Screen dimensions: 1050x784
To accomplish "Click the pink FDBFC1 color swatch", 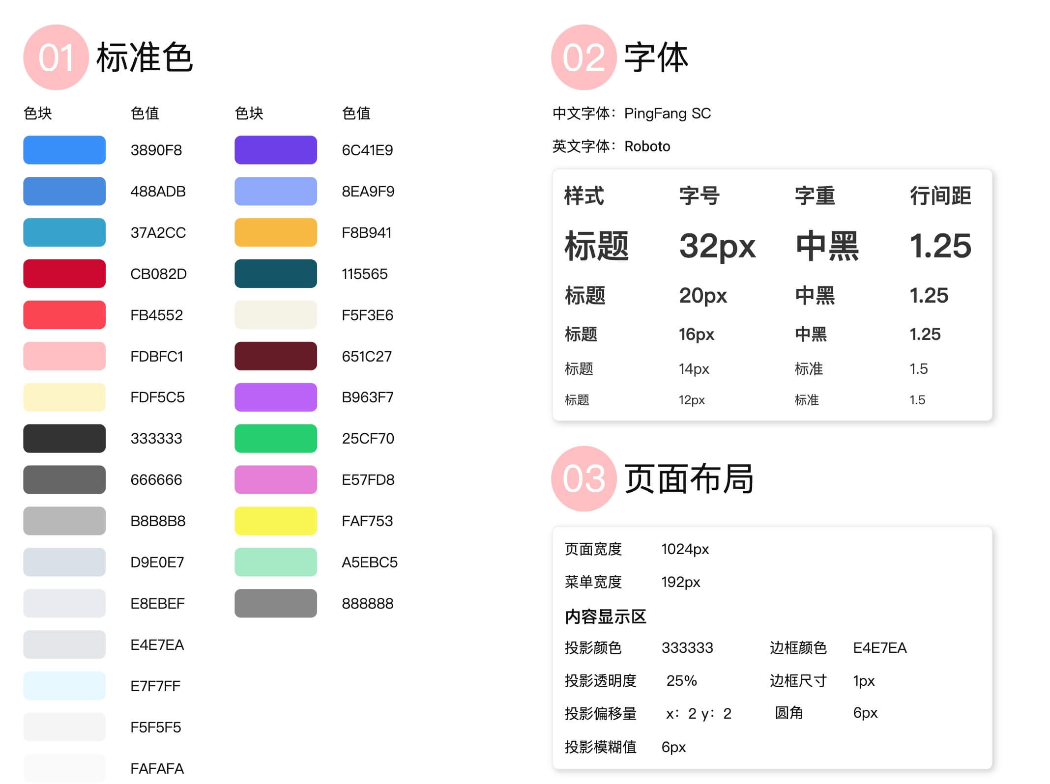I will (64, 356).
